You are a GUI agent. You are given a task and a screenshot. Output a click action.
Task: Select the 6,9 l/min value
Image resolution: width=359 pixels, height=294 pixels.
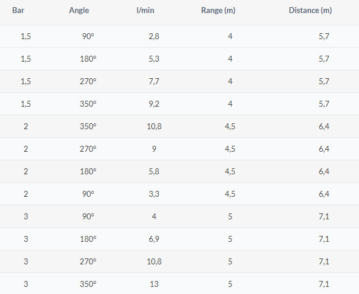coord(154,239)
